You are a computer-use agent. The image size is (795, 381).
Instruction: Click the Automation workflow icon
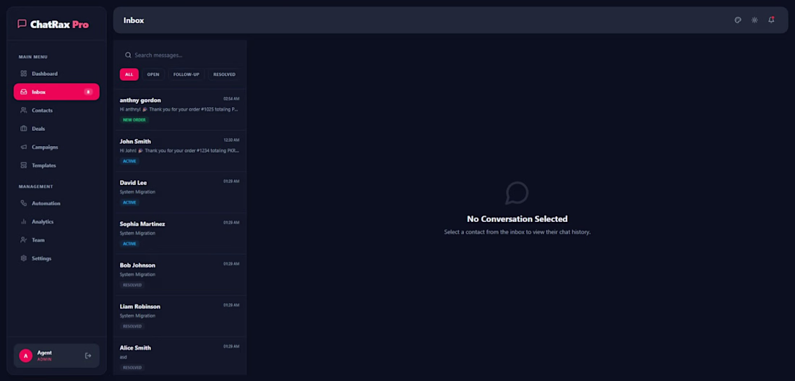click(23, 203)
